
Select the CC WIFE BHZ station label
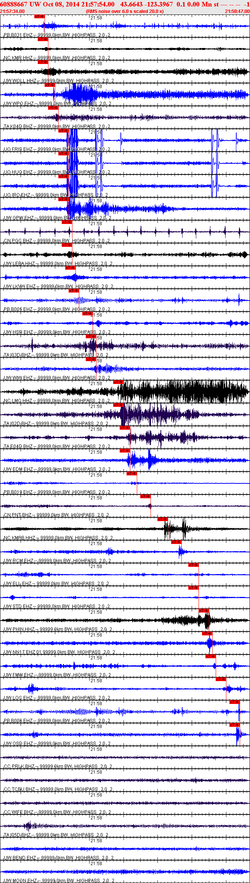[58, 812]
